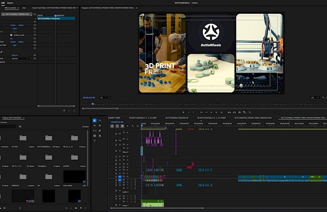The width and height of the screenshot is (327, 212).
Task: Switch to the Export workspace tab
Action: click(x=10, y=3)
